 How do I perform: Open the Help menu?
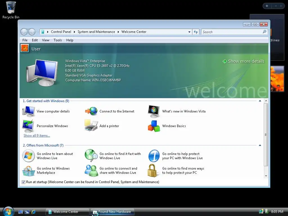pyautogui.click(x=70, y=40)
